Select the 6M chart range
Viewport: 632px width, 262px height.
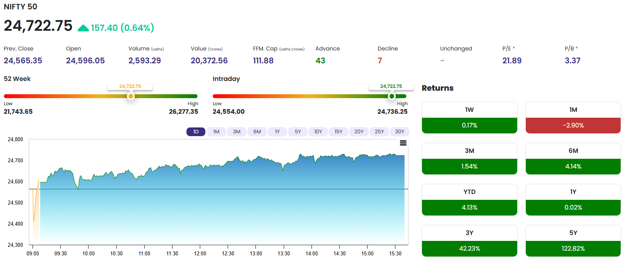click(x=257, y=132)
